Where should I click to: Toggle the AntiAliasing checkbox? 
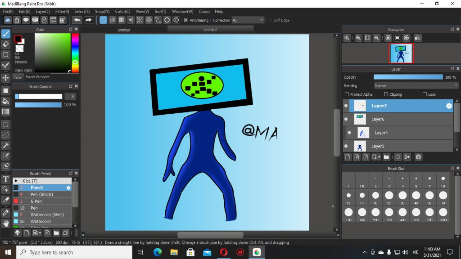click(186, 20)
